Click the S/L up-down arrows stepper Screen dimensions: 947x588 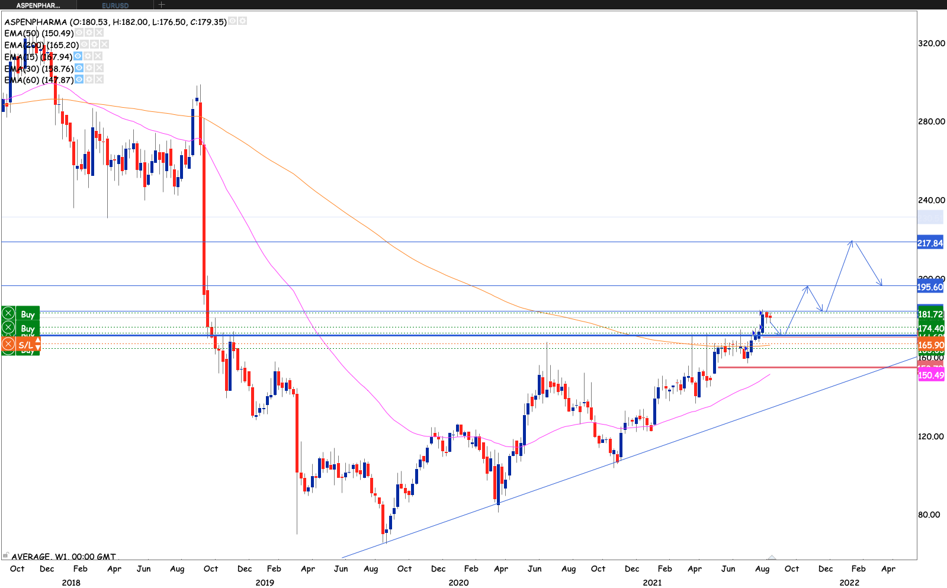38,345
